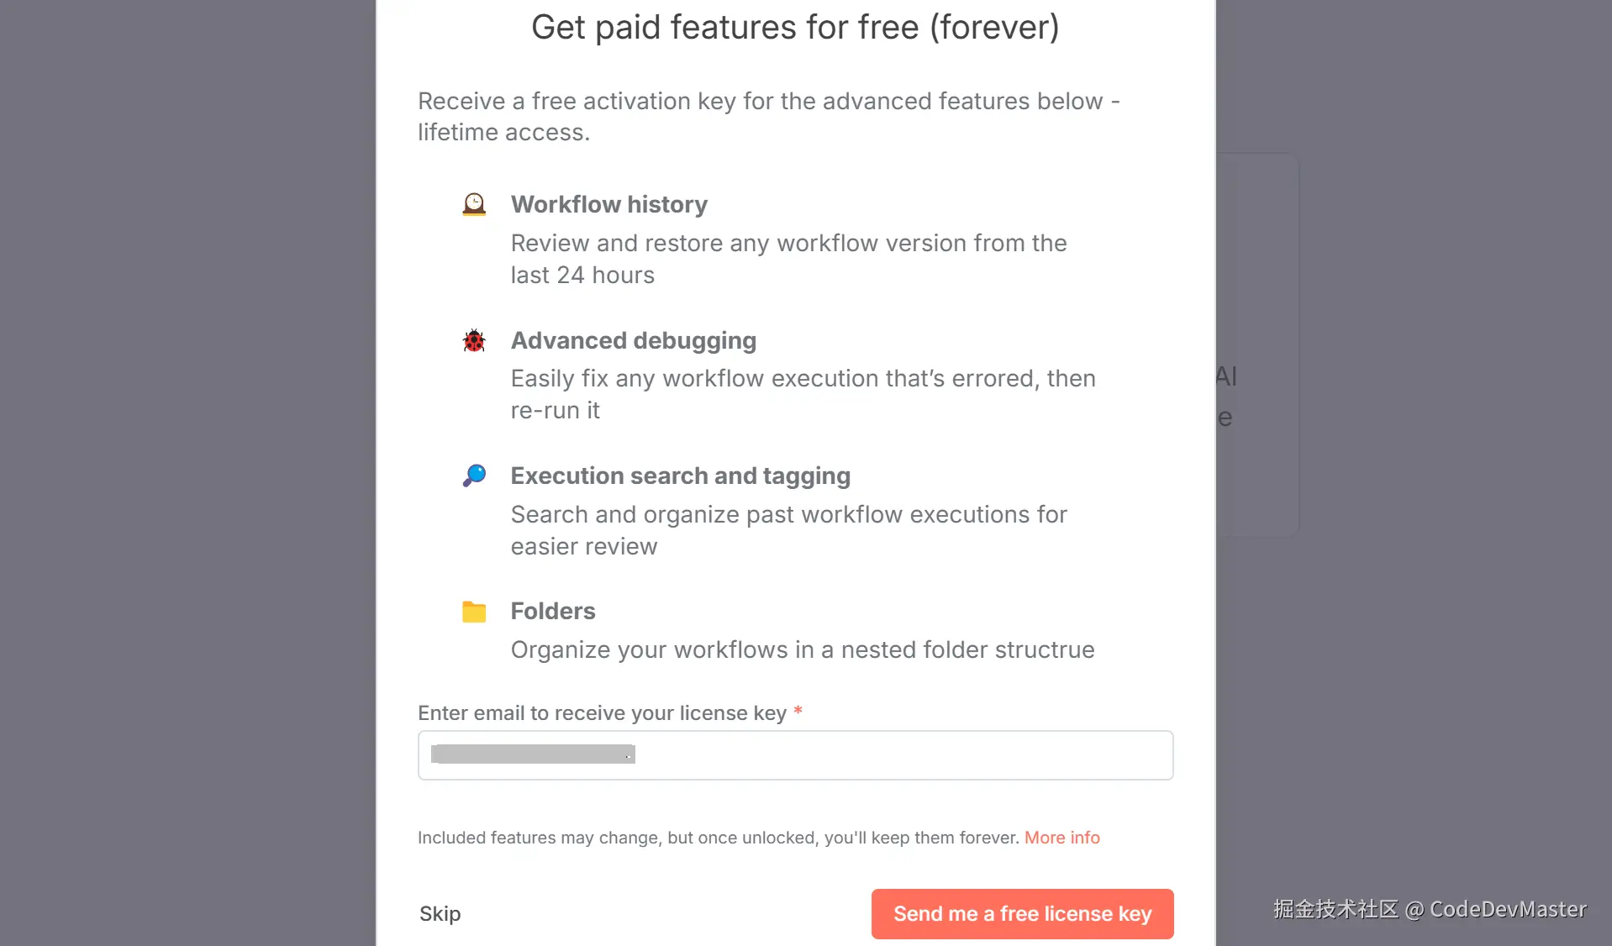Click the 'Included features may change' disclaimer
This screenshot has height=946, width=1612.
719,838
